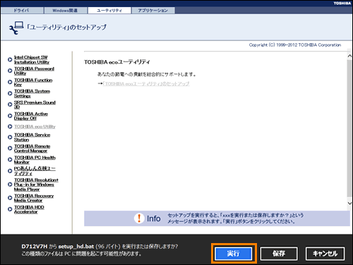Open TOSHIBA PC Health Monitor link
Screen dimensions: 353x265
35,160
